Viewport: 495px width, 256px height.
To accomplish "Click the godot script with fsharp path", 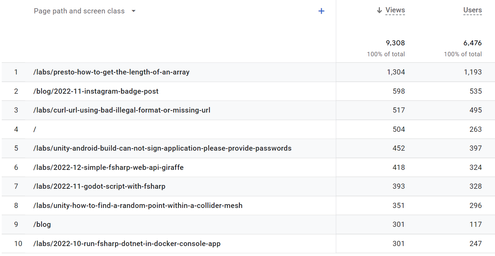I will (x=99, y=186).
